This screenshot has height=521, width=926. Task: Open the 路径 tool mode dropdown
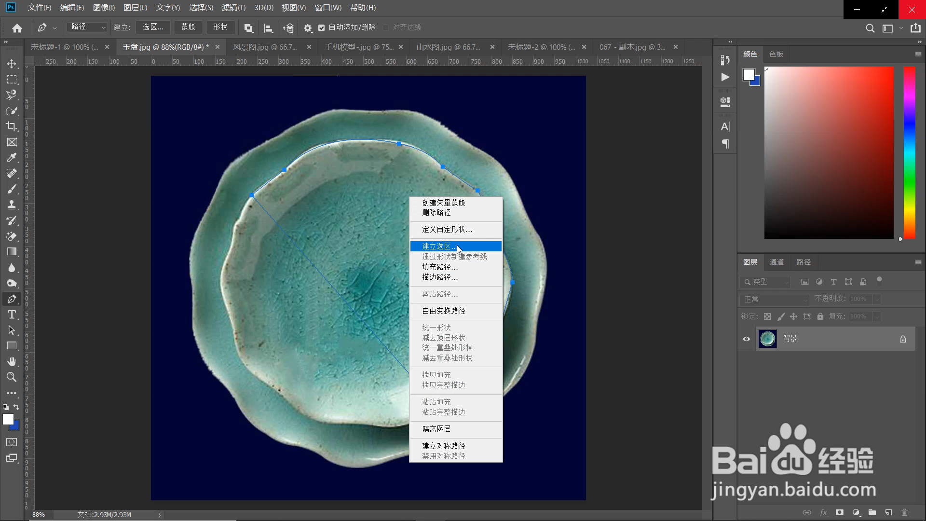tap(87, 27)
